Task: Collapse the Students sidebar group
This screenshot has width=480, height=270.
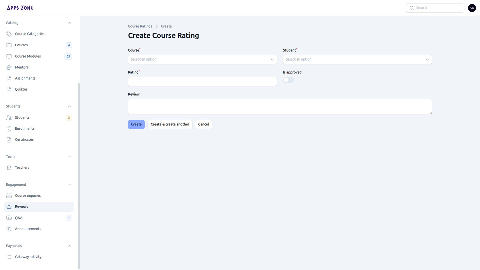Action: (69, 106)
